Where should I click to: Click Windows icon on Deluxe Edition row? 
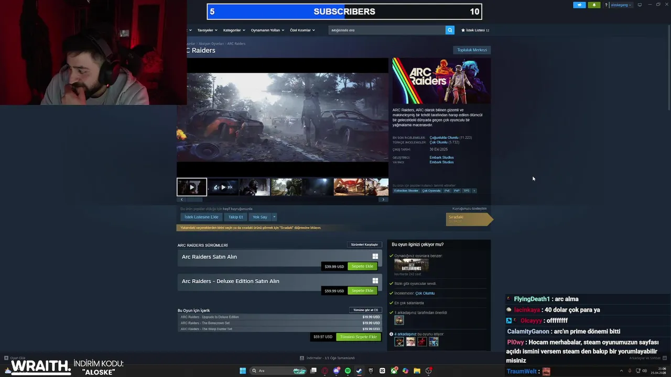point(375,281)
